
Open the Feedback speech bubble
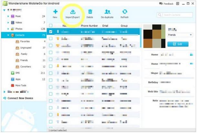[161, 4]
